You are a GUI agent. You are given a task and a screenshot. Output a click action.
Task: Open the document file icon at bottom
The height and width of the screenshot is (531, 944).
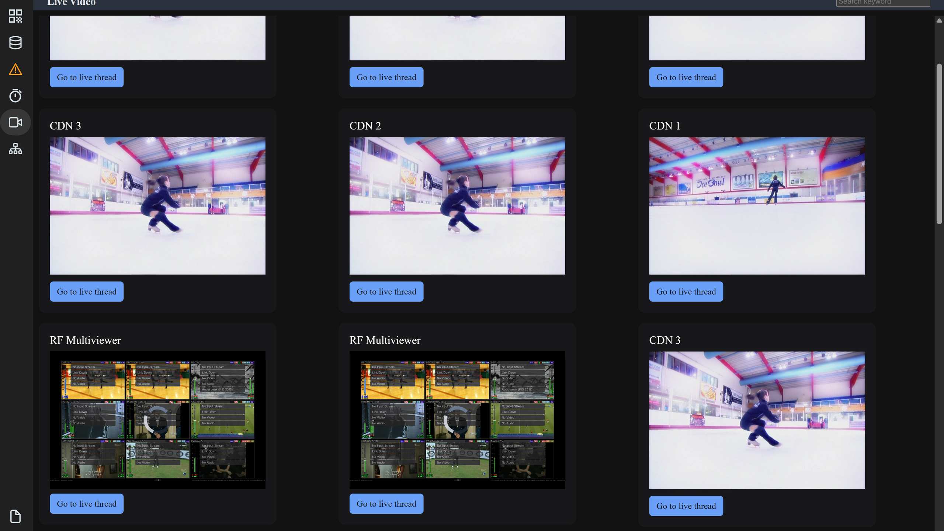15,516
